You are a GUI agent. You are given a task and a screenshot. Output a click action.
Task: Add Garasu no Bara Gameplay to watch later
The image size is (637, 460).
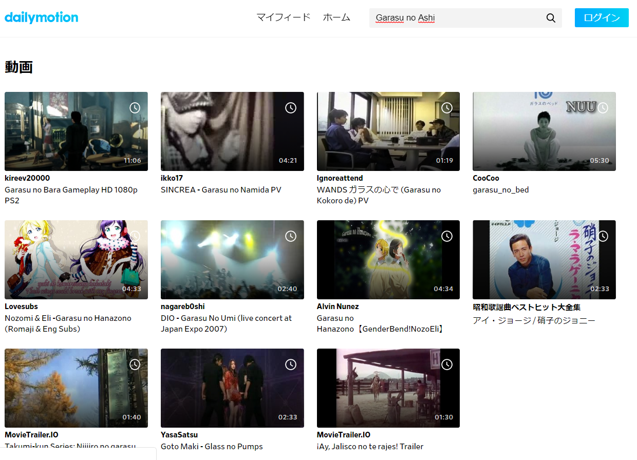pos(135,108)
